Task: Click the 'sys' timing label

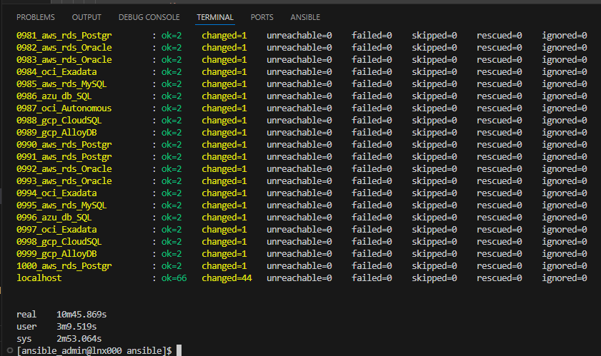Action: (x=24, y=339)
